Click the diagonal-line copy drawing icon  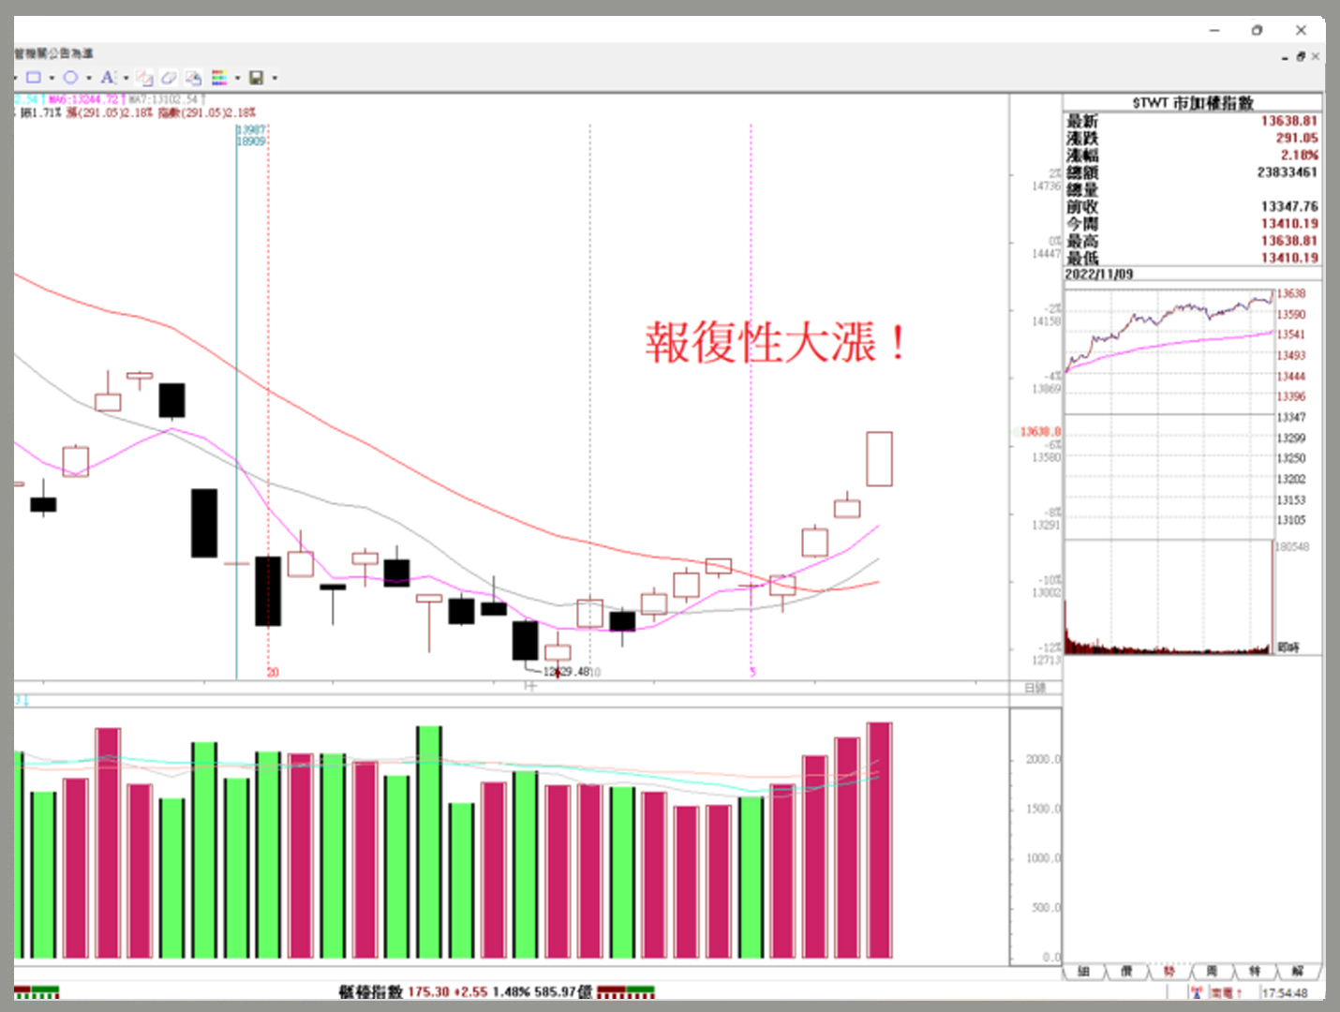(x=145, y=78)
